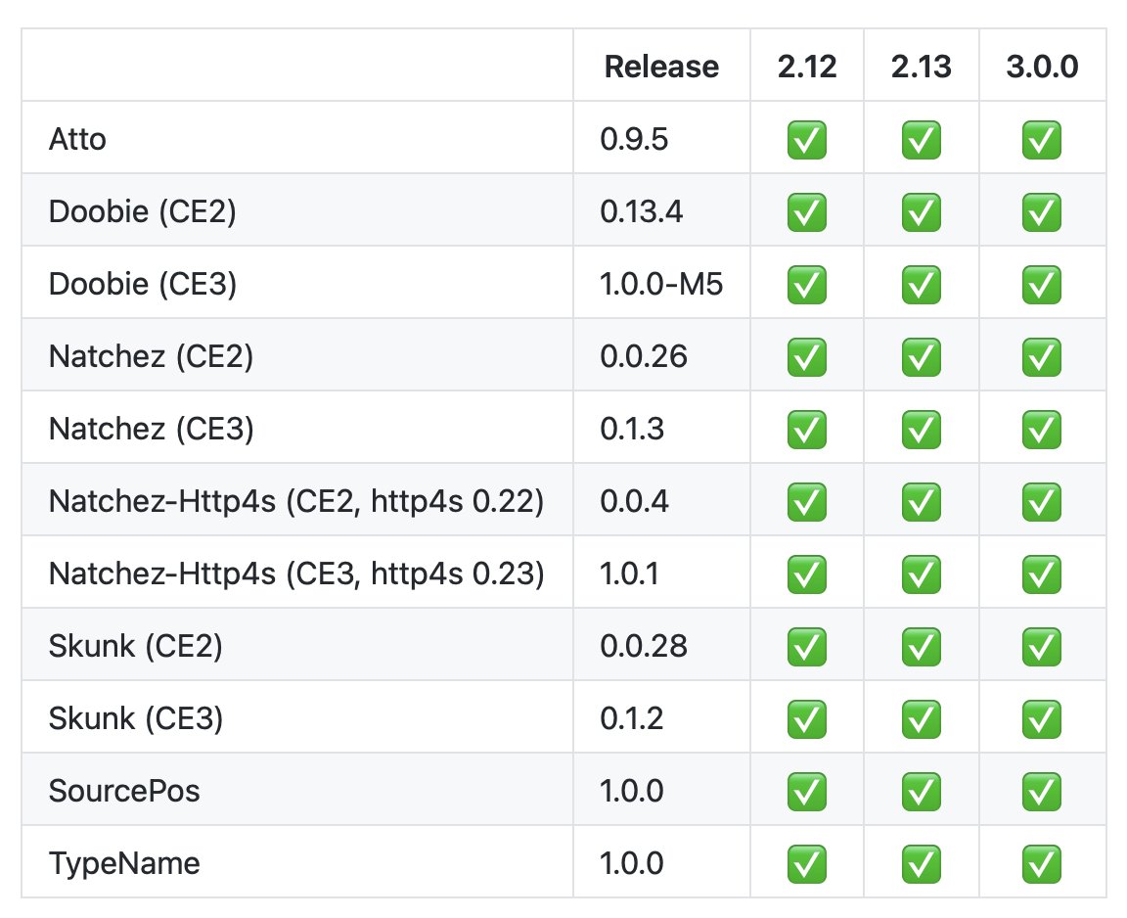This screenshot has height=918, width=1127.
Task: Click Skunk (CE3) 2.12 checkmark
Action: (x=806, y=719)
